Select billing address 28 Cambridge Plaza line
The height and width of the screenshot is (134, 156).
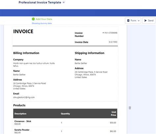tap(30, 83)
